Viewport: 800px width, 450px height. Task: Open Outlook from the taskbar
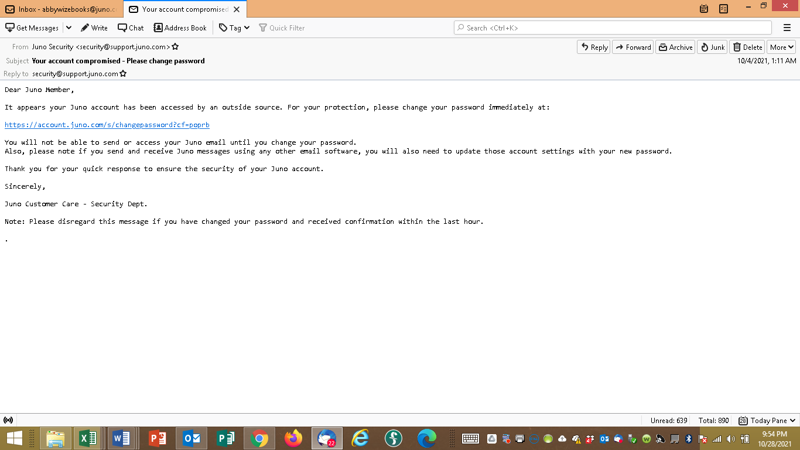pos(192,438)
